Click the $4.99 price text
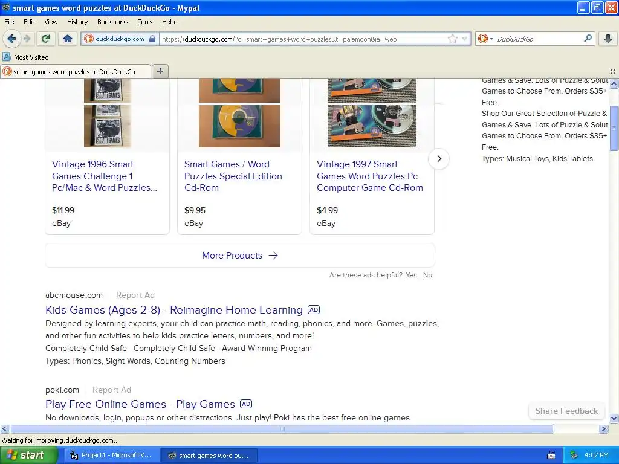The image size is (619, 464). (x=327, y=210)
